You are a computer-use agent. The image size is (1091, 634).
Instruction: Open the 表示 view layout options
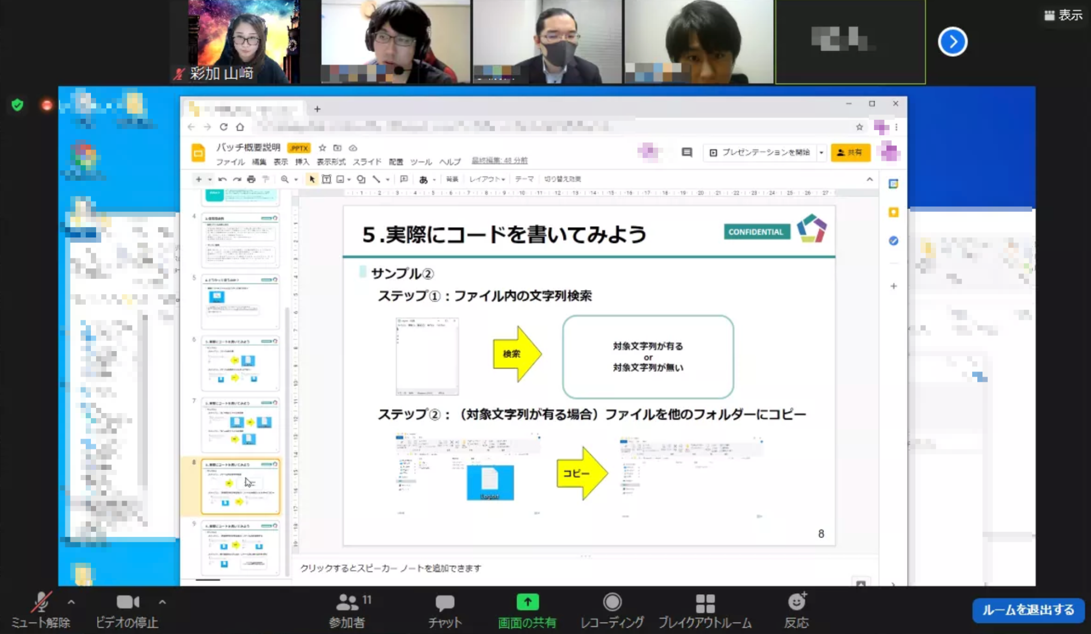[x=1064, y=15]
